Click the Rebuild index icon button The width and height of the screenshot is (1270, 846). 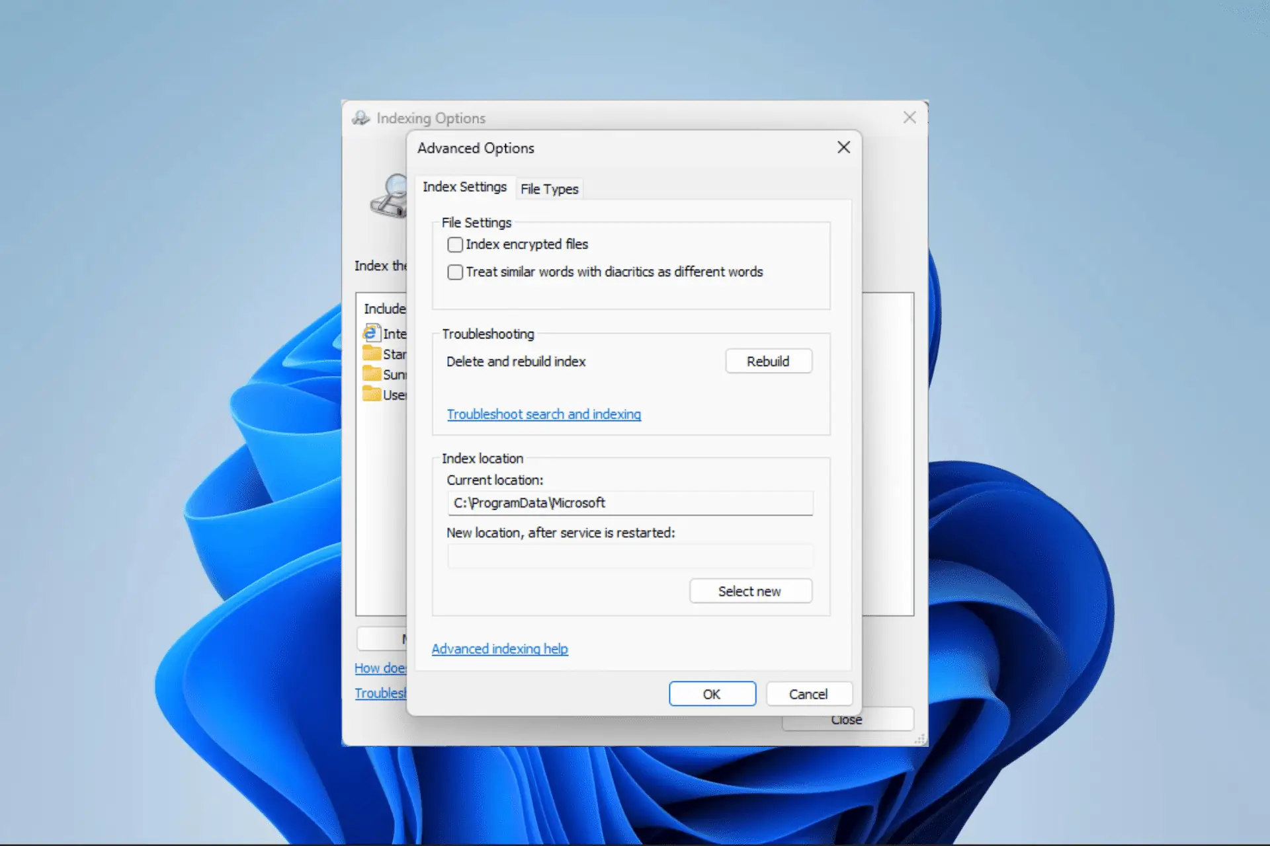768,361
